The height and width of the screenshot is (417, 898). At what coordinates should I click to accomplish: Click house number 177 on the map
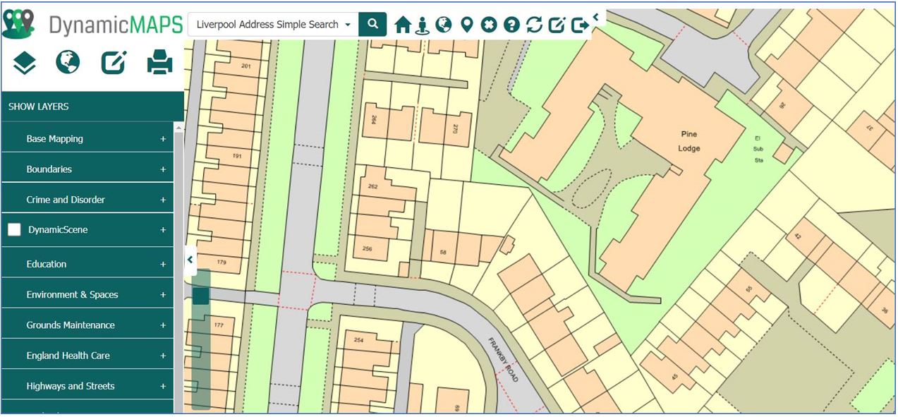[x=218, y=325]
